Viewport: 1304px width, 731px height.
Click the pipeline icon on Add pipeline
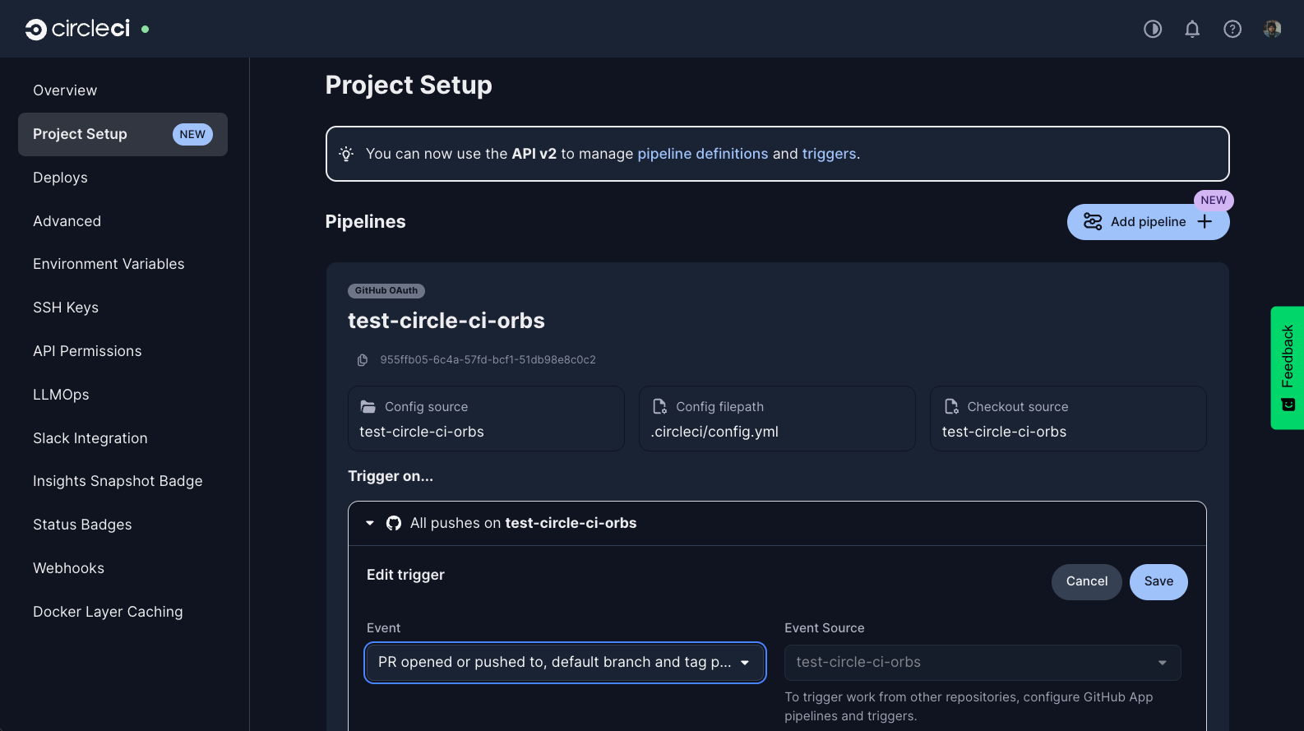pos(1093,222)
